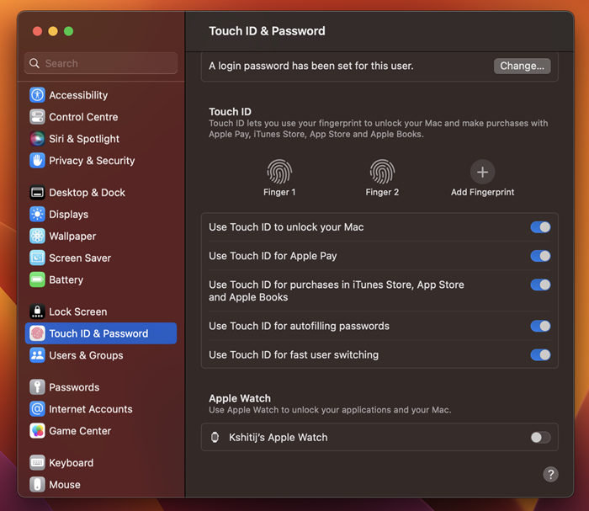This screenshot has height=511, width=589.
Task: Toggle Touch ID for fast user switching
Action: pos(540,354)
